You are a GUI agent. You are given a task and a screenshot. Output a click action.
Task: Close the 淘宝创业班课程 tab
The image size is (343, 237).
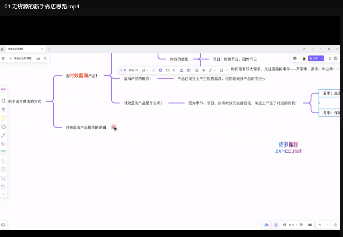42,49
